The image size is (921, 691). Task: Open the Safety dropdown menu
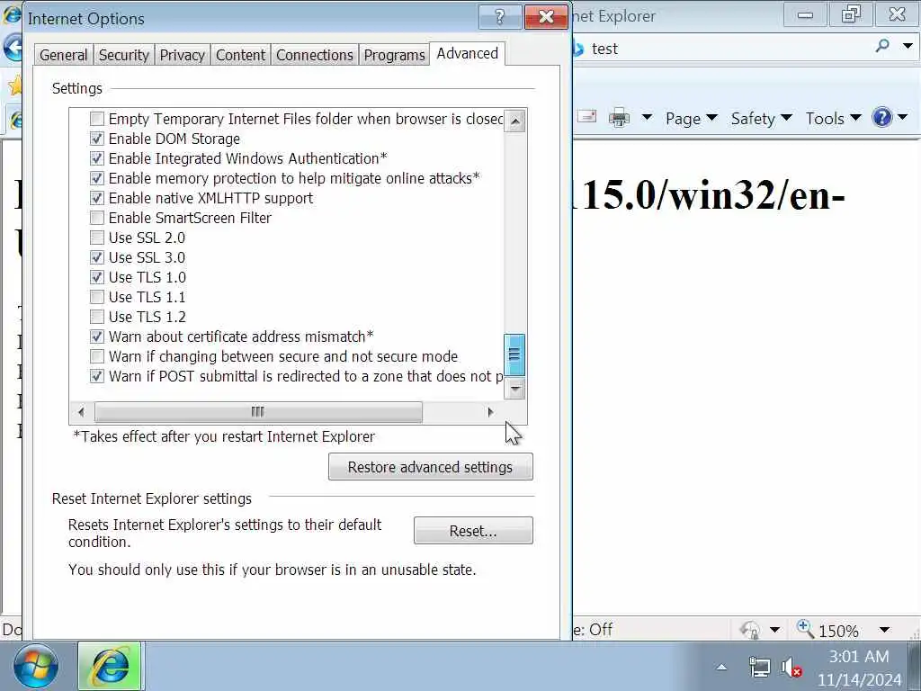click(x=761, y=119)
